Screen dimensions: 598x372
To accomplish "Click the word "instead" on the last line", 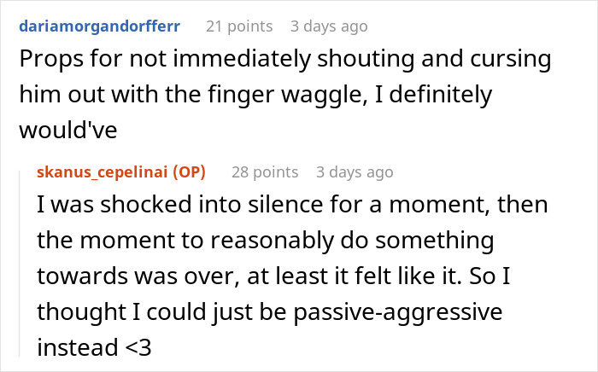I will click(78, 347).
